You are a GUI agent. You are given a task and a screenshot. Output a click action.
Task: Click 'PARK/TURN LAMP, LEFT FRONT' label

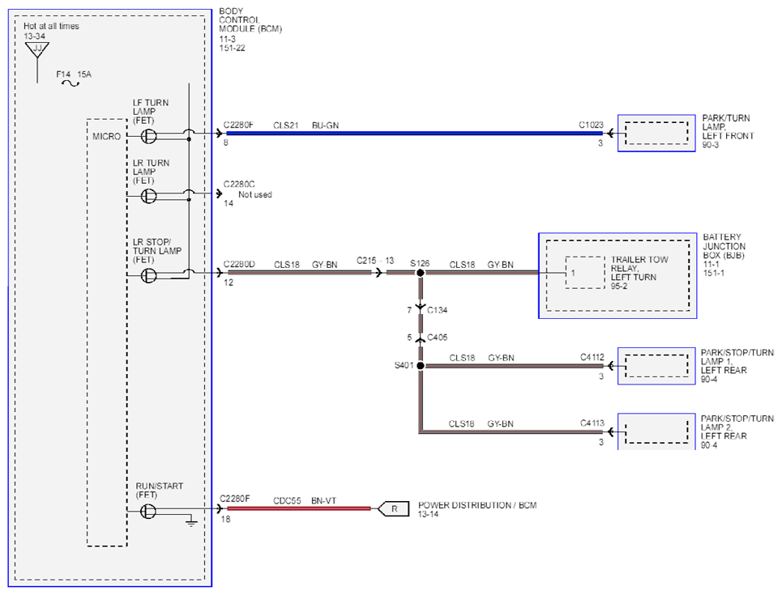pyautogui.click(x=729, y=127)
